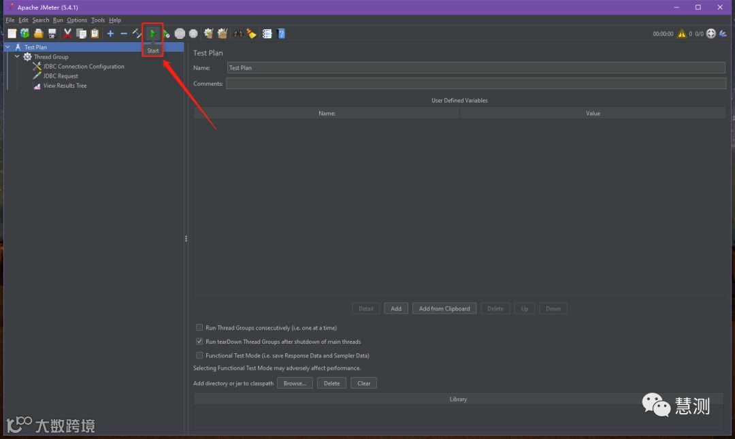Screen dimensions: 735x439
Task: Click the 00:00:00 elapsed time text
Action: pyautogui.click(x=663, y=34)
